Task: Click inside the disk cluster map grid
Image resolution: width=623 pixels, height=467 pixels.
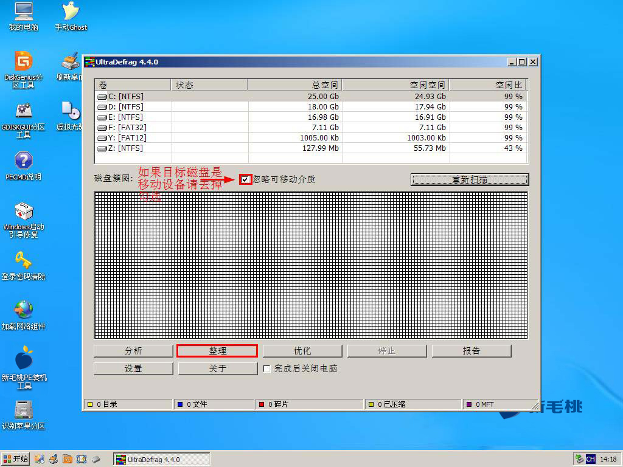Action: coord(311,265)
